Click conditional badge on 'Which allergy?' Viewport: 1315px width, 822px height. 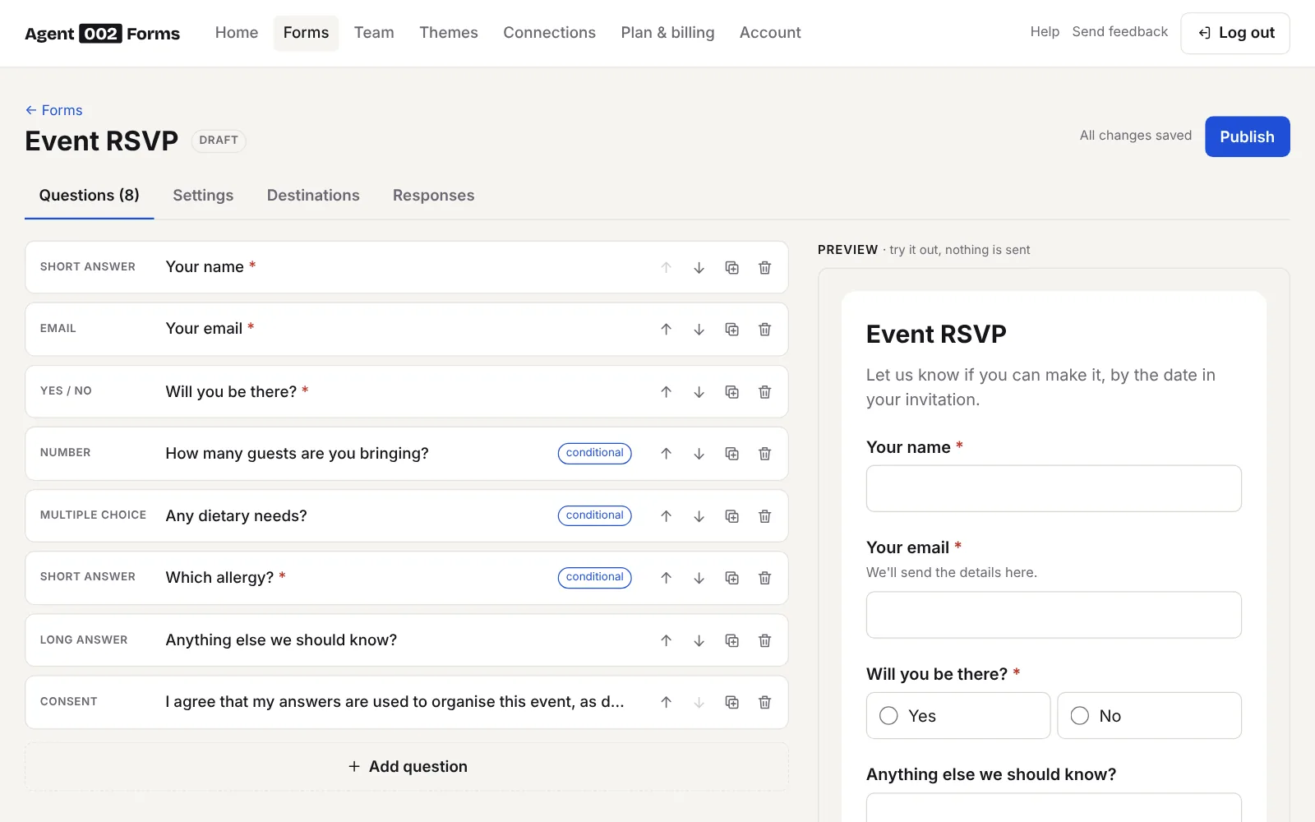(x=594, y=578)
